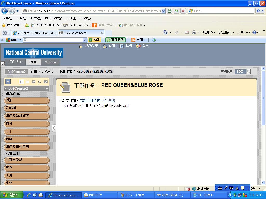
Task: Switch course menu to folder view
Action: [x=28, y=82]
